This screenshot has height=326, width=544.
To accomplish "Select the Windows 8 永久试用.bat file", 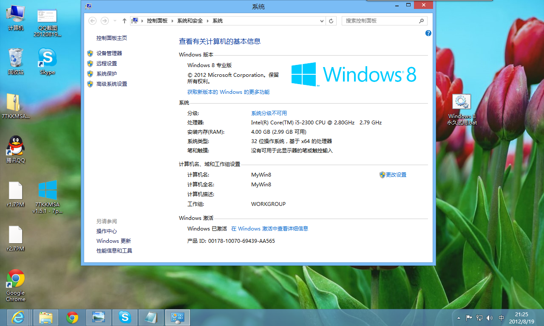I will click(462, 109).
